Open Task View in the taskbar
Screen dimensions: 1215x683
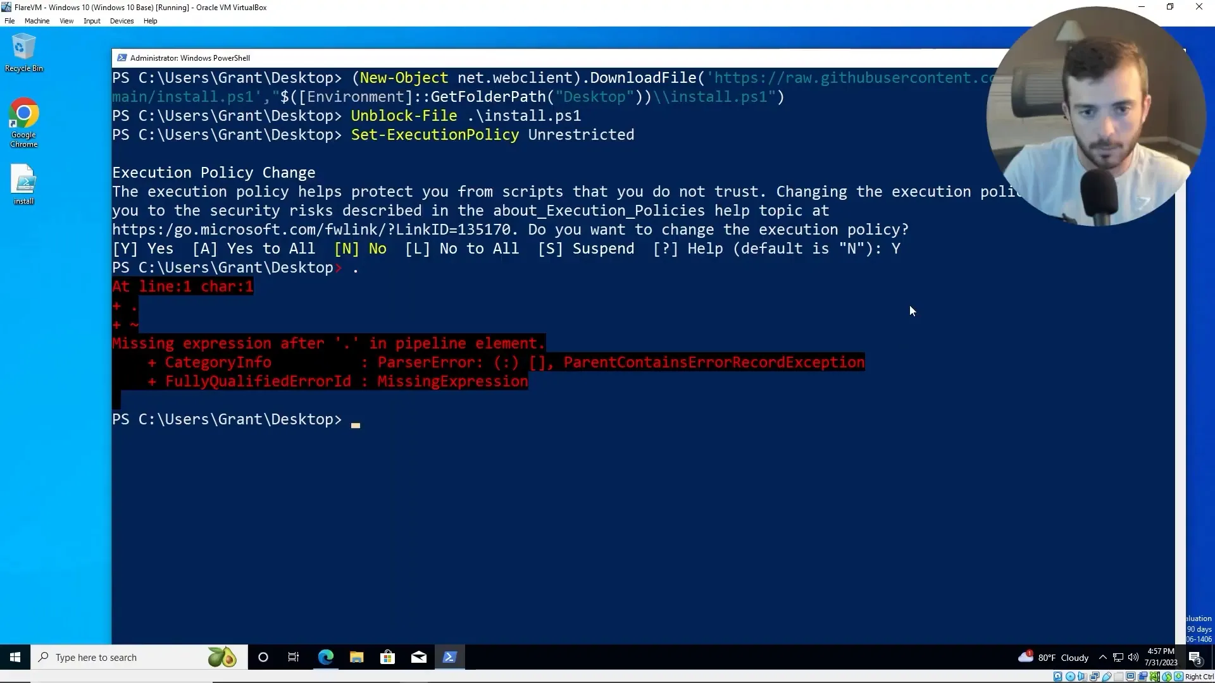[294, 657]
